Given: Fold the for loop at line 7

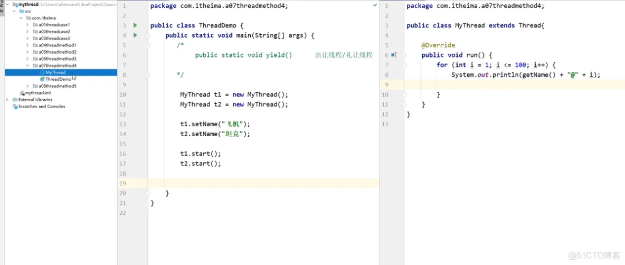Looking at the screenshot, I should pyautogui.click(x=404, y=65).
